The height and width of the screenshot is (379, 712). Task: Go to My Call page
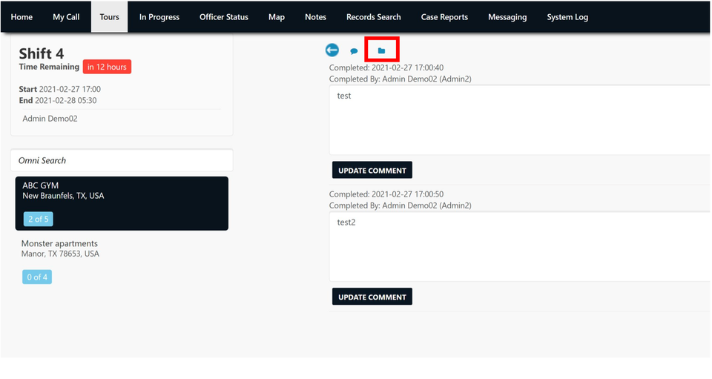(66, 17)
